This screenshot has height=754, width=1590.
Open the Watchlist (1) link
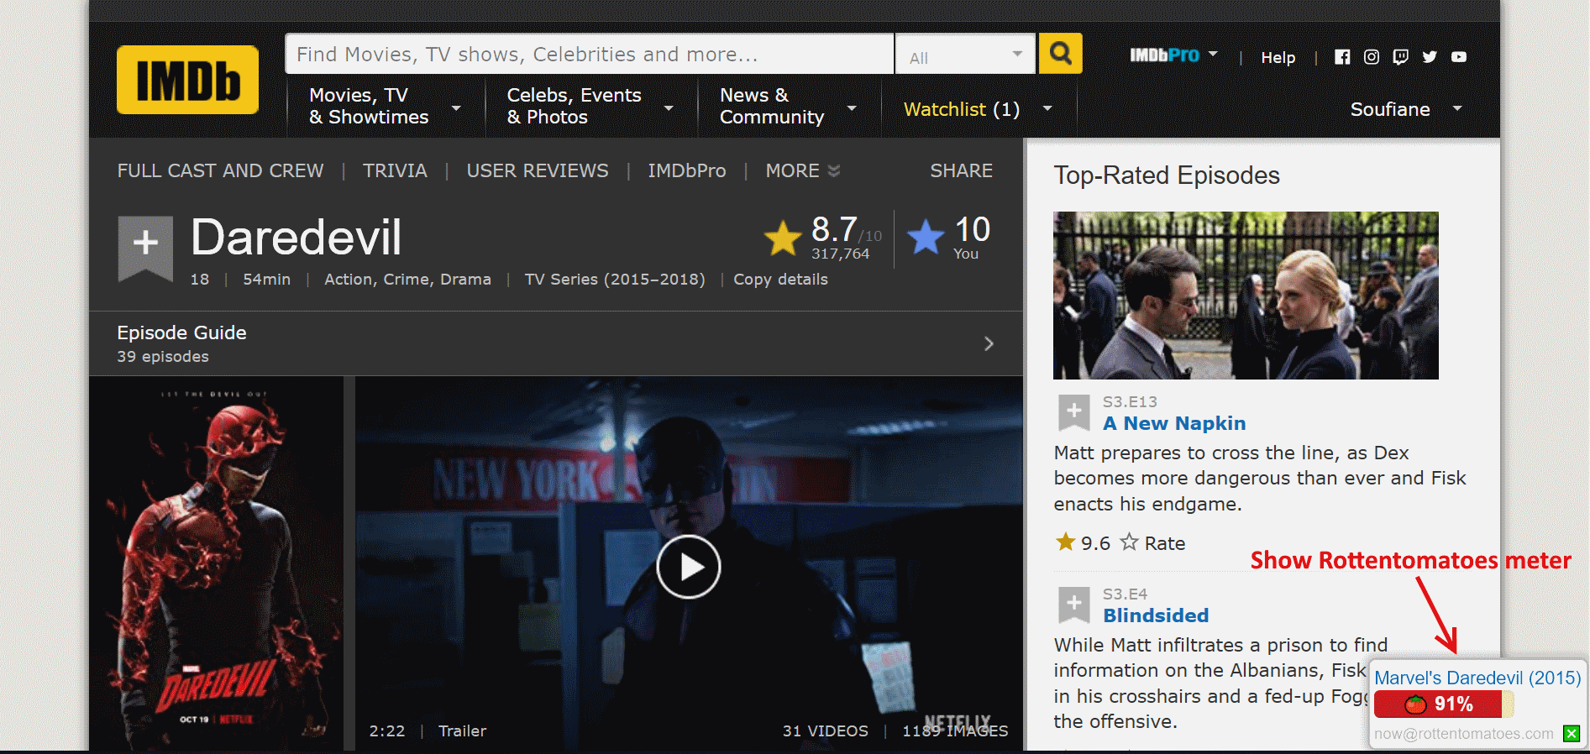962,109
